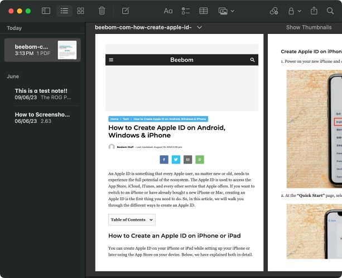Viewport: 342px width, 278px height.
Task: Expand the Table of Contents dropdown
Action: tap(132, 220)
